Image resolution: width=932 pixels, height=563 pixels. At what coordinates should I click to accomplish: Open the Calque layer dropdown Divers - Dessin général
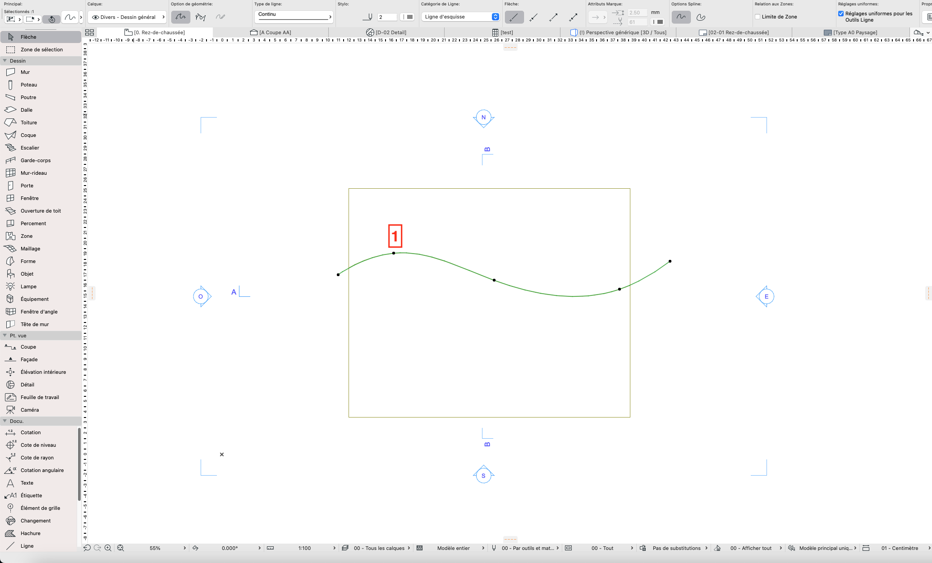tap(127, 17)
